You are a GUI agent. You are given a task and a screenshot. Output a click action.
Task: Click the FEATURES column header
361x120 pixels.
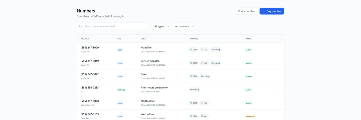[x=193, y=39]
